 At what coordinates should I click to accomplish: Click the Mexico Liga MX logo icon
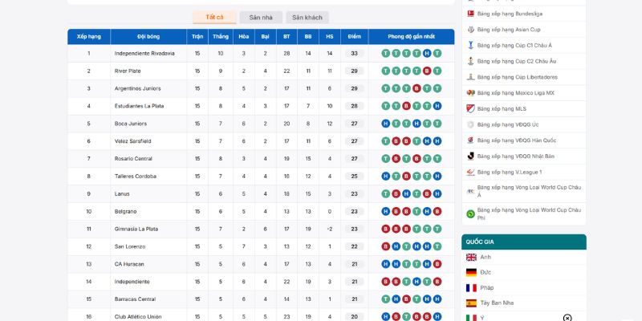[470, 93]
